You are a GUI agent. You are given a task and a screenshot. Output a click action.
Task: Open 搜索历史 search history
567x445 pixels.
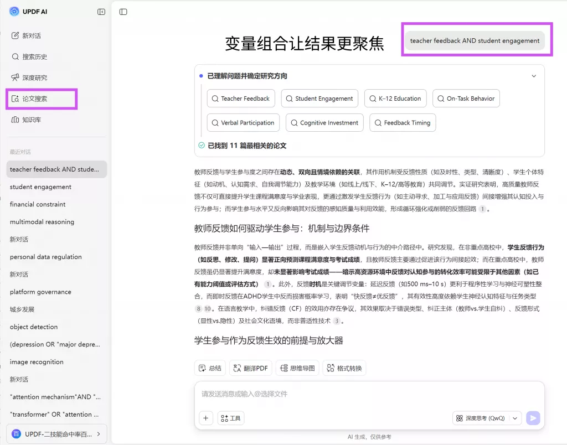click(x=34, y=56)
